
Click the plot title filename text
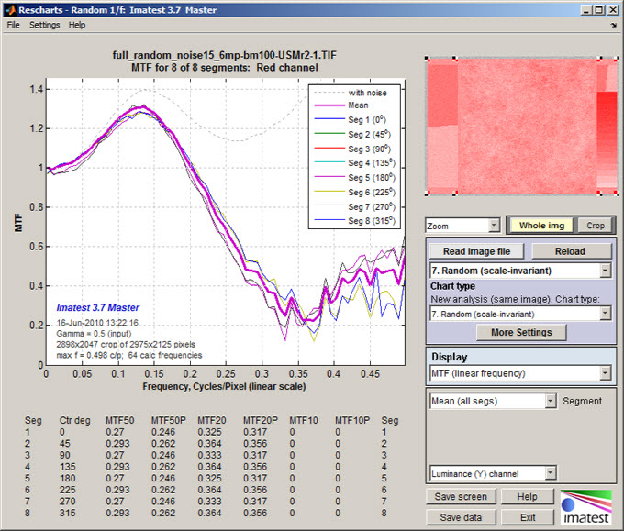(x=225, y=55)
